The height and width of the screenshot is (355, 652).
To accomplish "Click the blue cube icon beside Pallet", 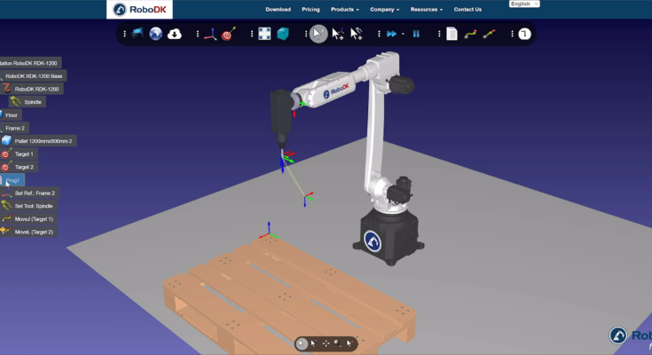I will [6, 140].
